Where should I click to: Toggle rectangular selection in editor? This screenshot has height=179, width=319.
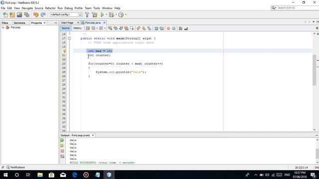(132, 28)
